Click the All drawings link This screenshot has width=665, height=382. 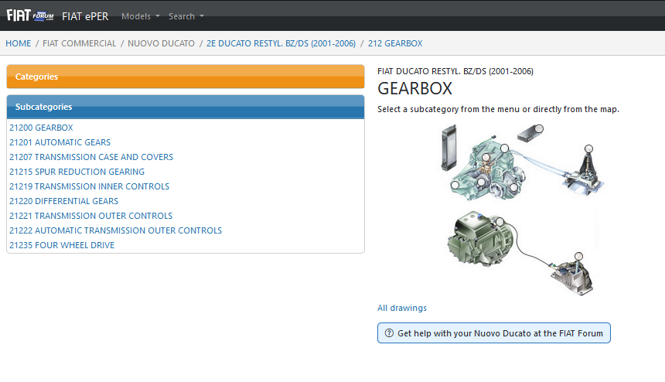[x=402, y=308]
